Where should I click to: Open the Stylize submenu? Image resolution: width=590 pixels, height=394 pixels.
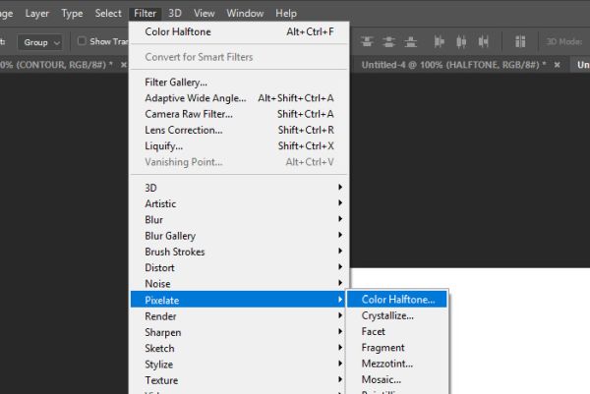239,365
